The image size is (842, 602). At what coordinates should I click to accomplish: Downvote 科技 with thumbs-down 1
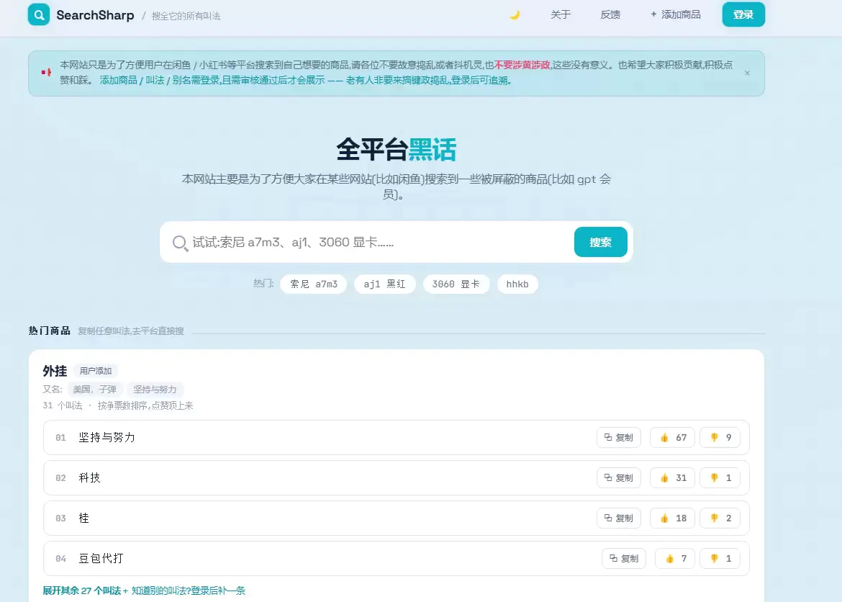tap(720, 478)
